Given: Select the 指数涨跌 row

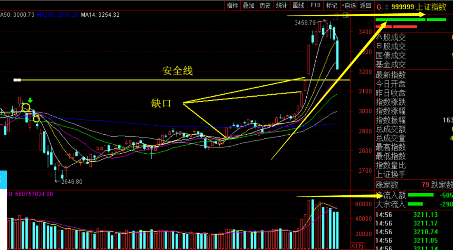Looking at the screenshot, I should coord(414,102).
